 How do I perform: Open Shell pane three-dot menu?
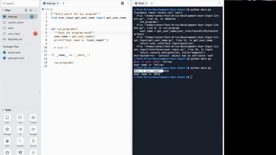pyautogui.click(x=220, y=3)
